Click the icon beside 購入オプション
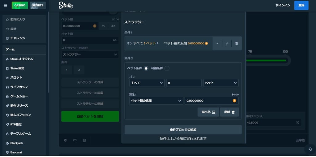Viewport: 316px width, 157px height. tap(7, 115)
